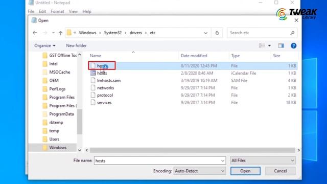Click the sidebar scroll down arrow

click(x=80, y=150)
